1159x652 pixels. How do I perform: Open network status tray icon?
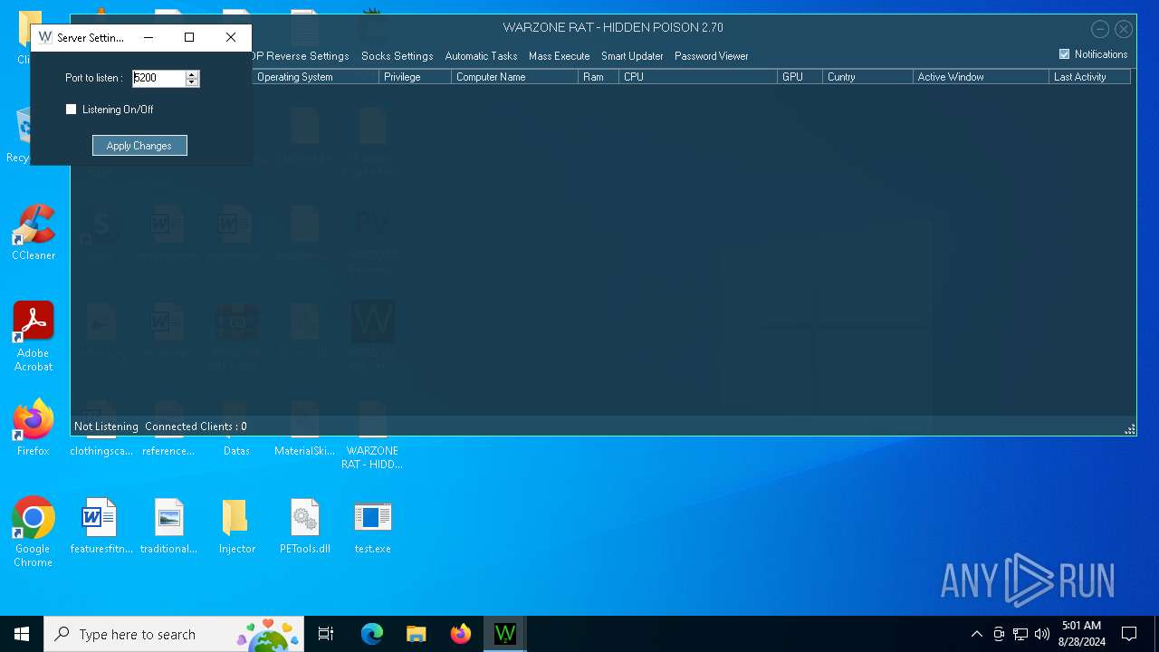(1020, 634)
